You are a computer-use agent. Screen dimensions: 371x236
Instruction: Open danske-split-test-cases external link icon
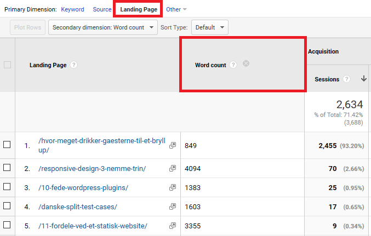[x=173, y=206]
